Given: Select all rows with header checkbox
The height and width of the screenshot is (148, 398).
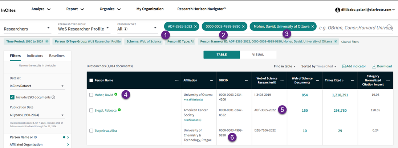Looking at the screenshot, I should [91, 80].
